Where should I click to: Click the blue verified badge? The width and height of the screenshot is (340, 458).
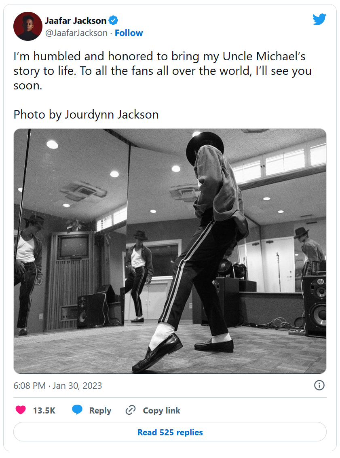pos(114,21)
